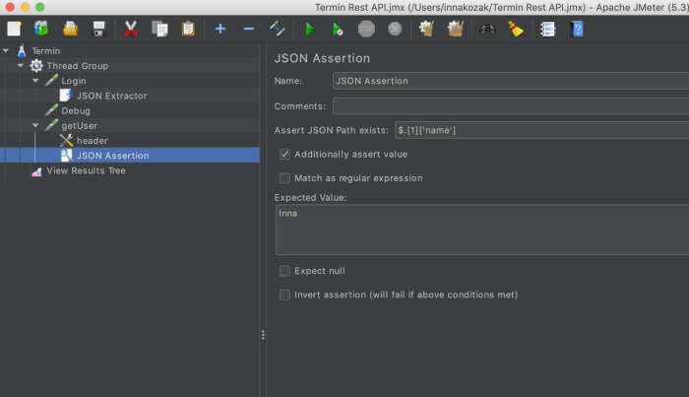Clear all results with double broom icon
689x397 pixels.
tap(456, 29)
